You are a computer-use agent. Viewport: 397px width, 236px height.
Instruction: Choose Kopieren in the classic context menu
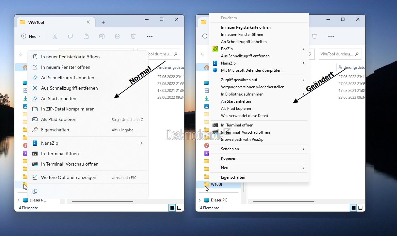pos(259,158)
